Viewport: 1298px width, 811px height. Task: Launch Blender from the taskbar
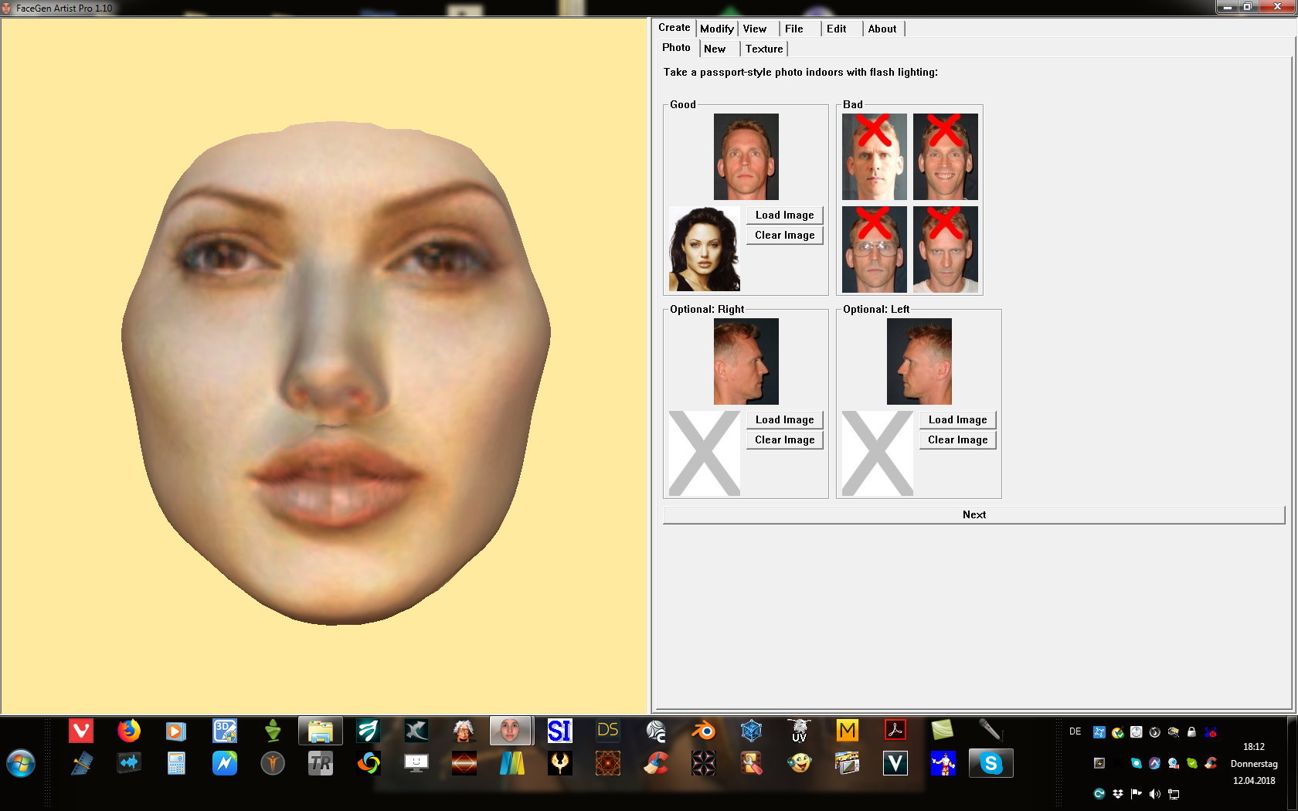tap(703, 730)
